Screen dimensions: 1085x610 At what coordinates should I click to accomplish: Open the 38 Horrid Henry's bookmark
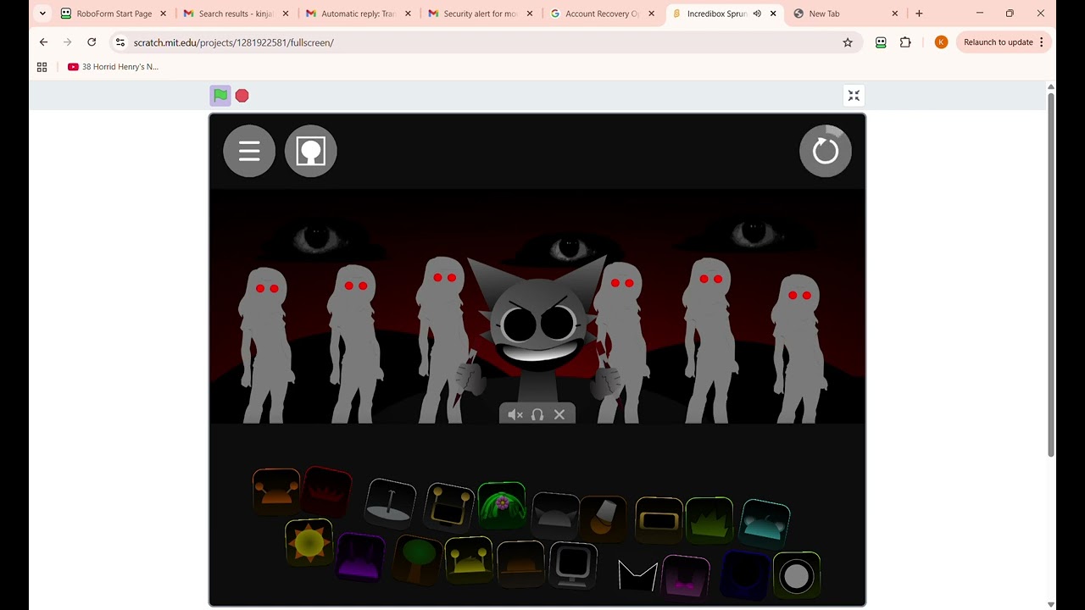(x=114, y=67)
